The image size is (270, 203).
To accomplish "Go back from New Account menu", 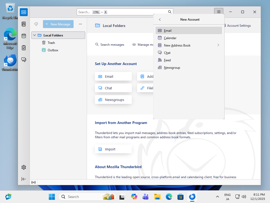I will click(160, 20).
